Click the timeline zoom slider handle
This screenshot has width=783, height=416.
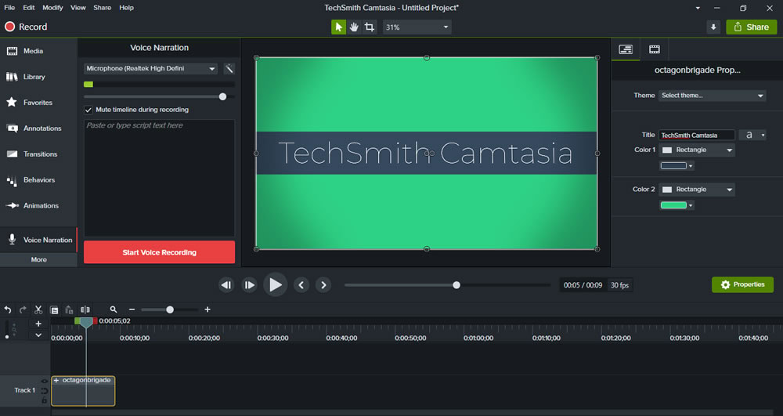[170, 309]
